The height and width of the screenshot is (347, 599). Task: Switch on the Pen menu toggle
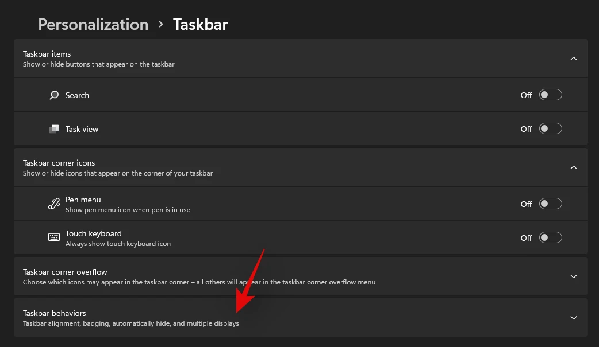point(550,204)
